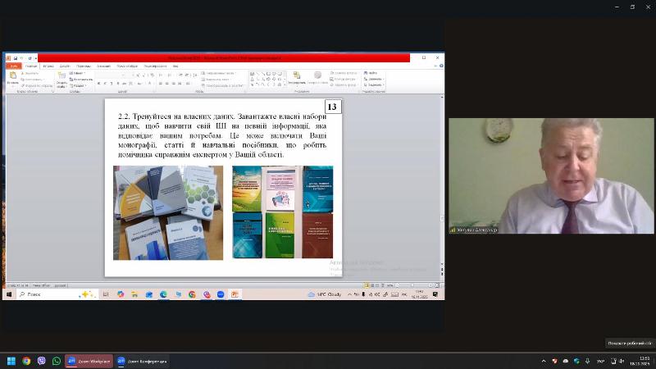Open Viber from the taskbar
The image size is (656, 369).
click(41, 360)
